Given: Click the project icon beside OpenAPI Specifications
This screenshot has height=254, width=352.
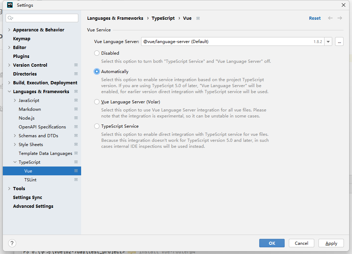Looking at the screenshot, I should click(76, 127).
